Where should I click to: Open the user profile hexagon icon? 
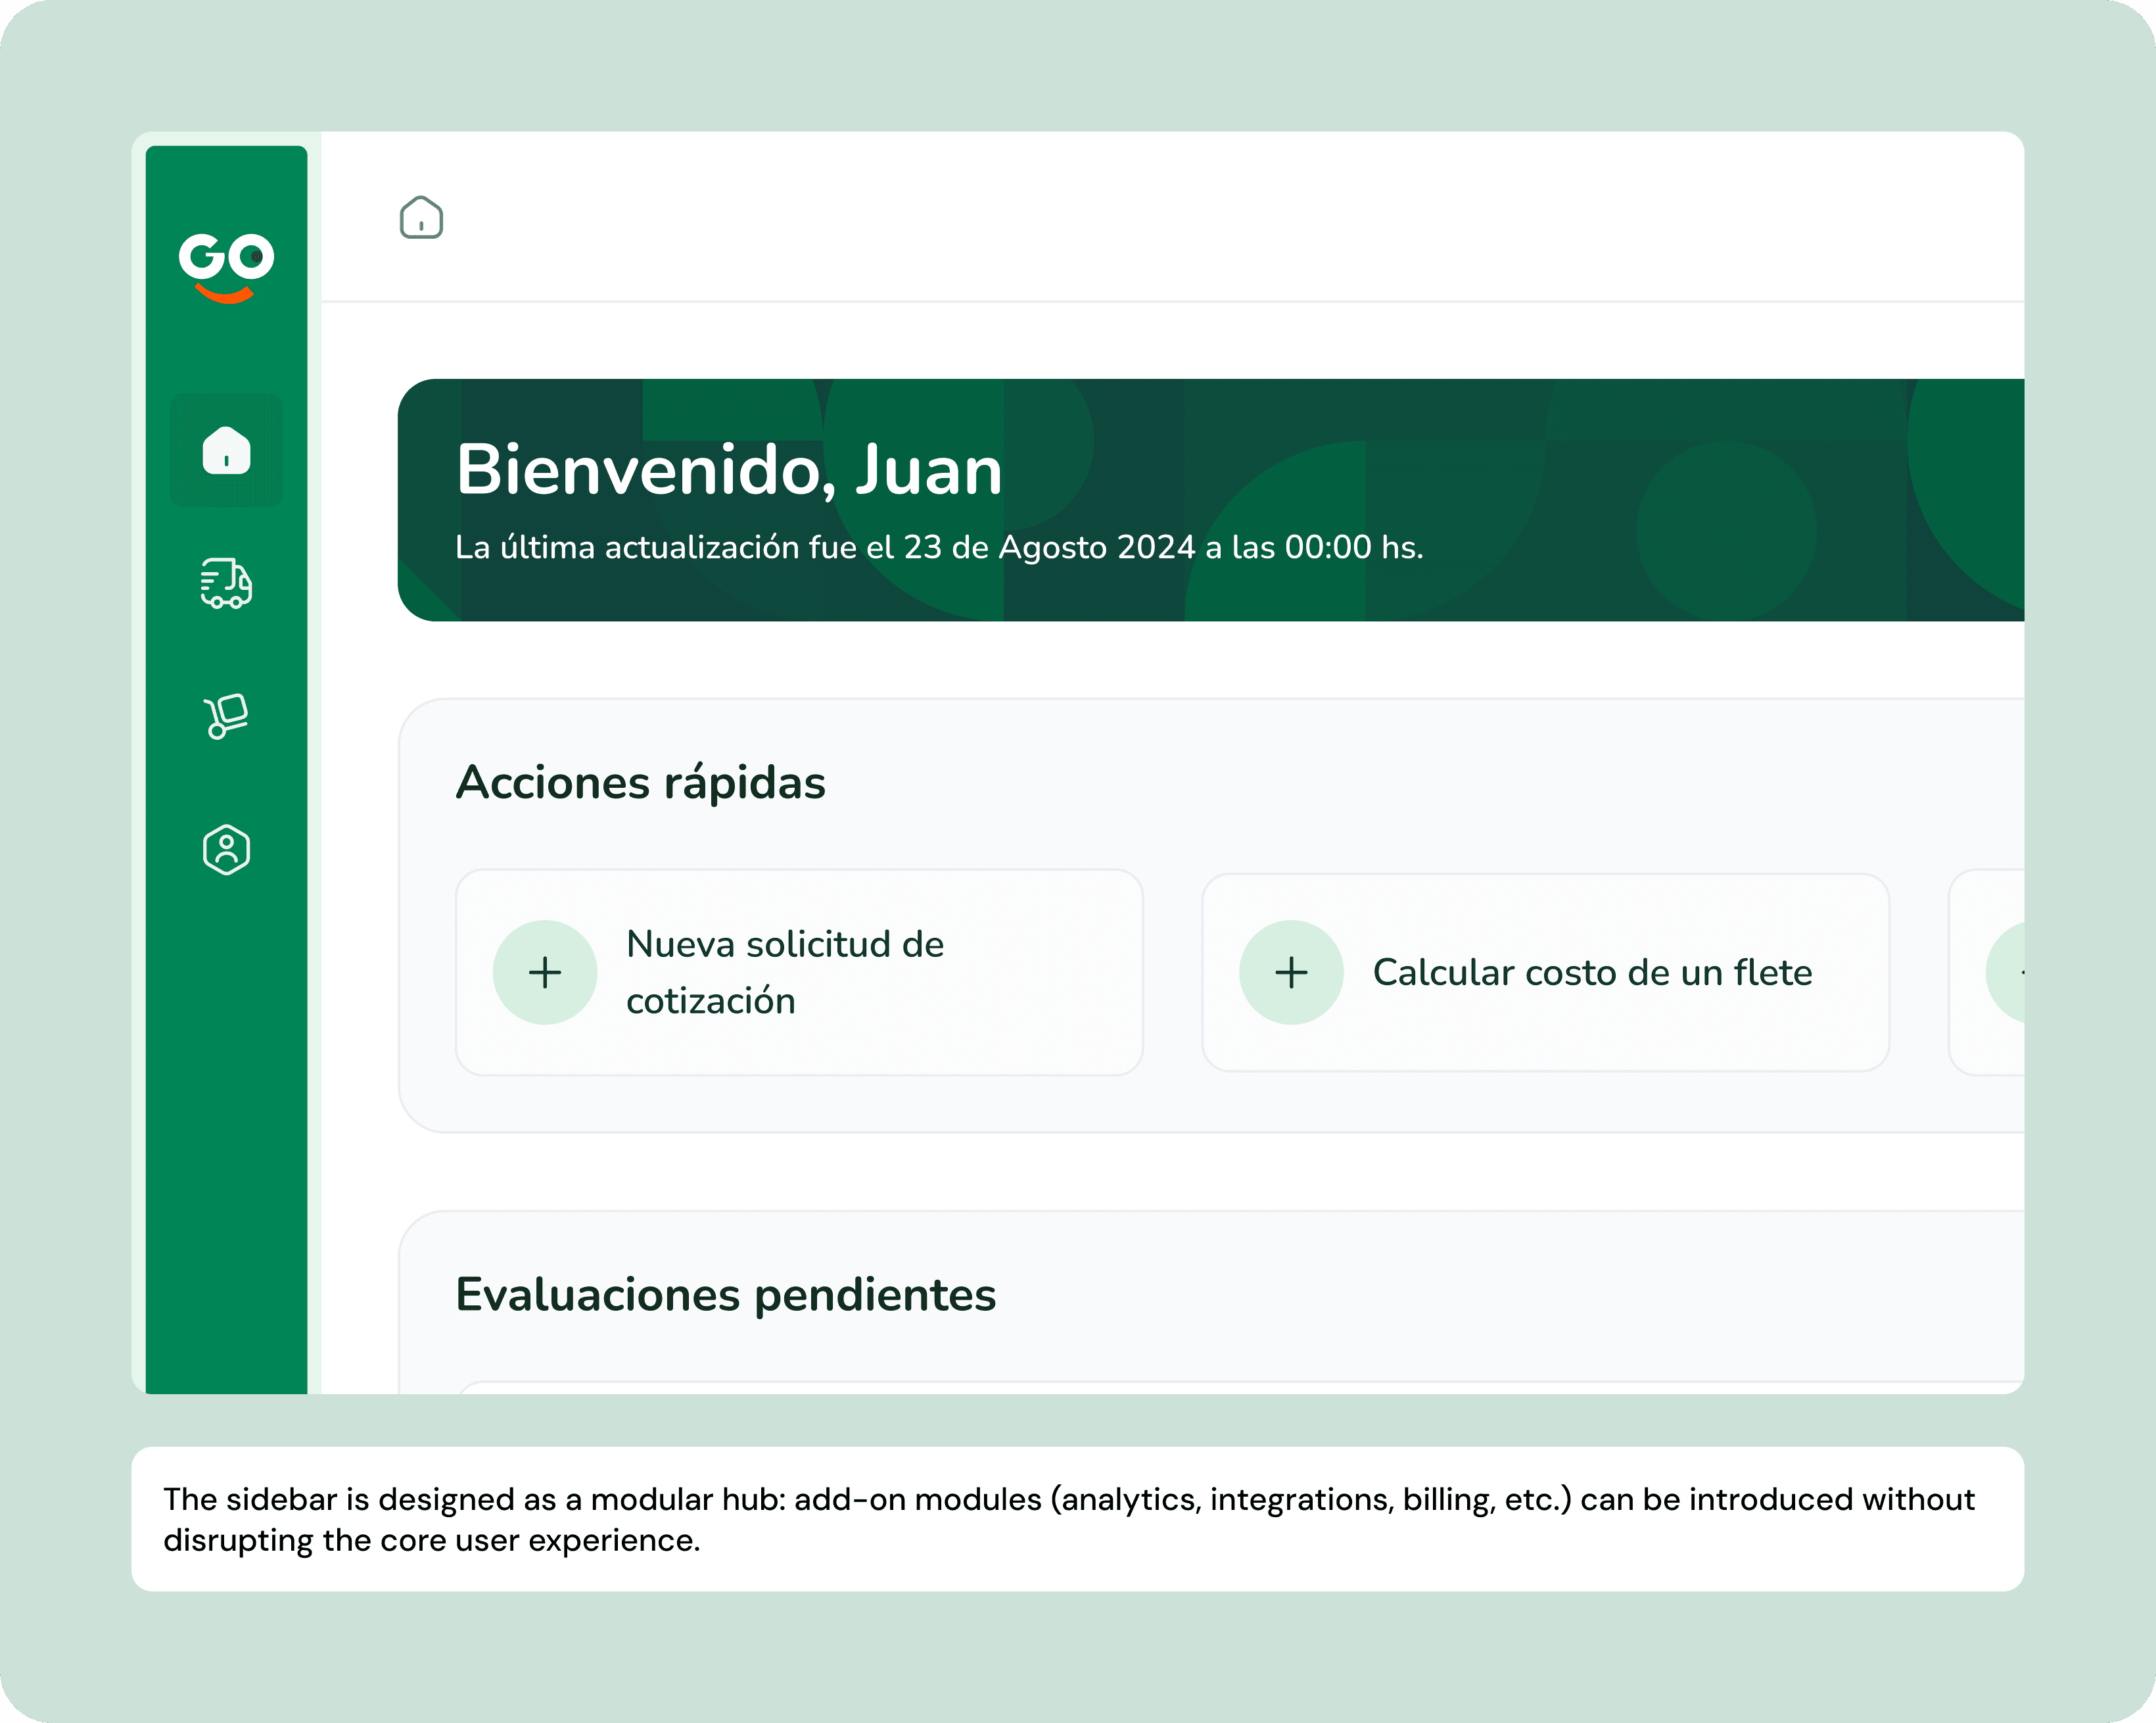point(226,850)
